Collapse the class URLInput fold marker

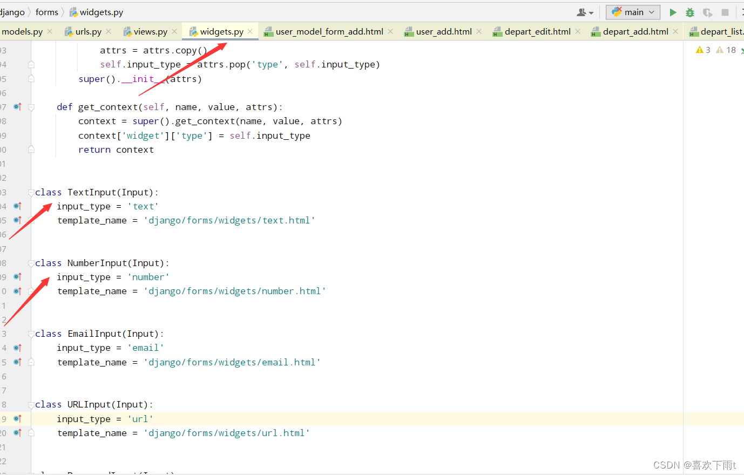[x=31, y=404]
